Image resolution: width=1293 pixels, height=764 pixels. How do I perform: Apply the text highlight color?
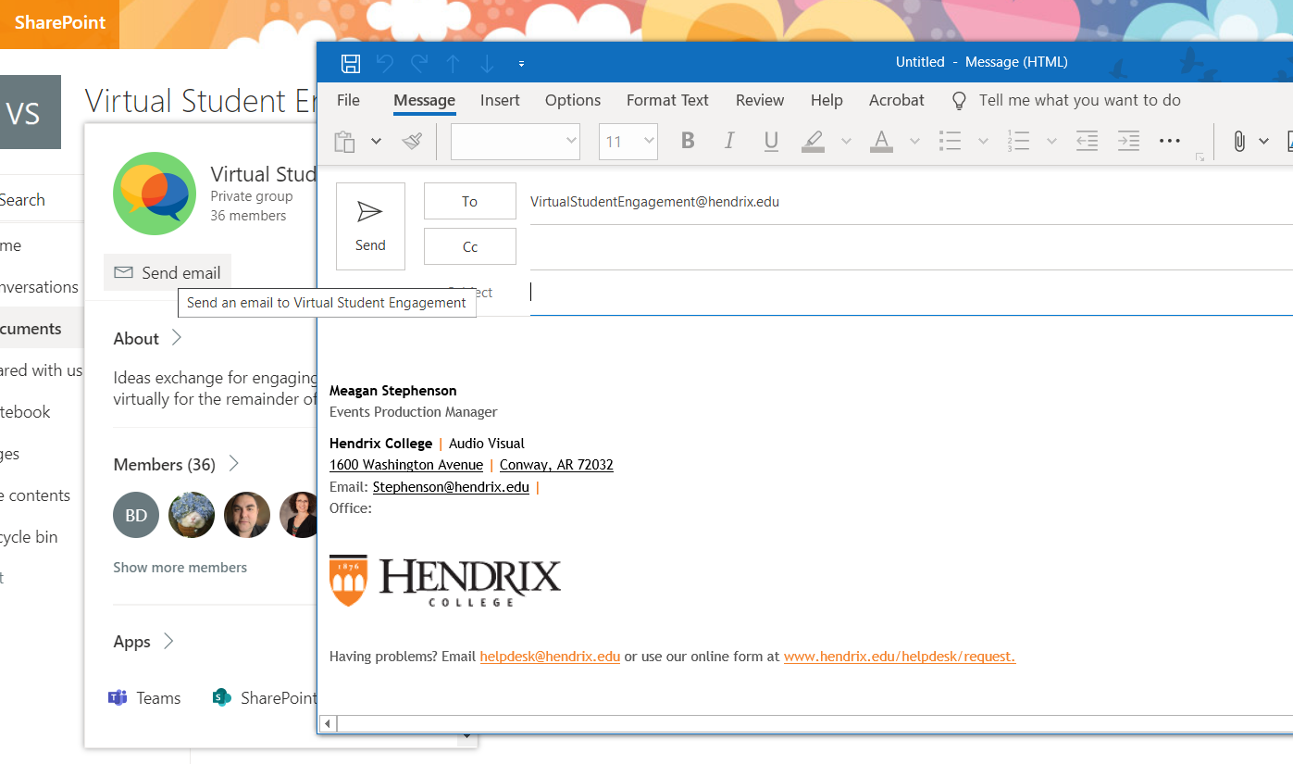813,141
